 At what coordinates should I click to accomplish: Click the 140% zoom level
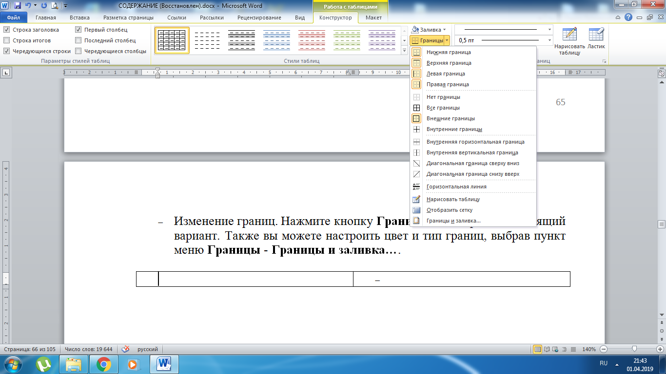pos(589,349)
